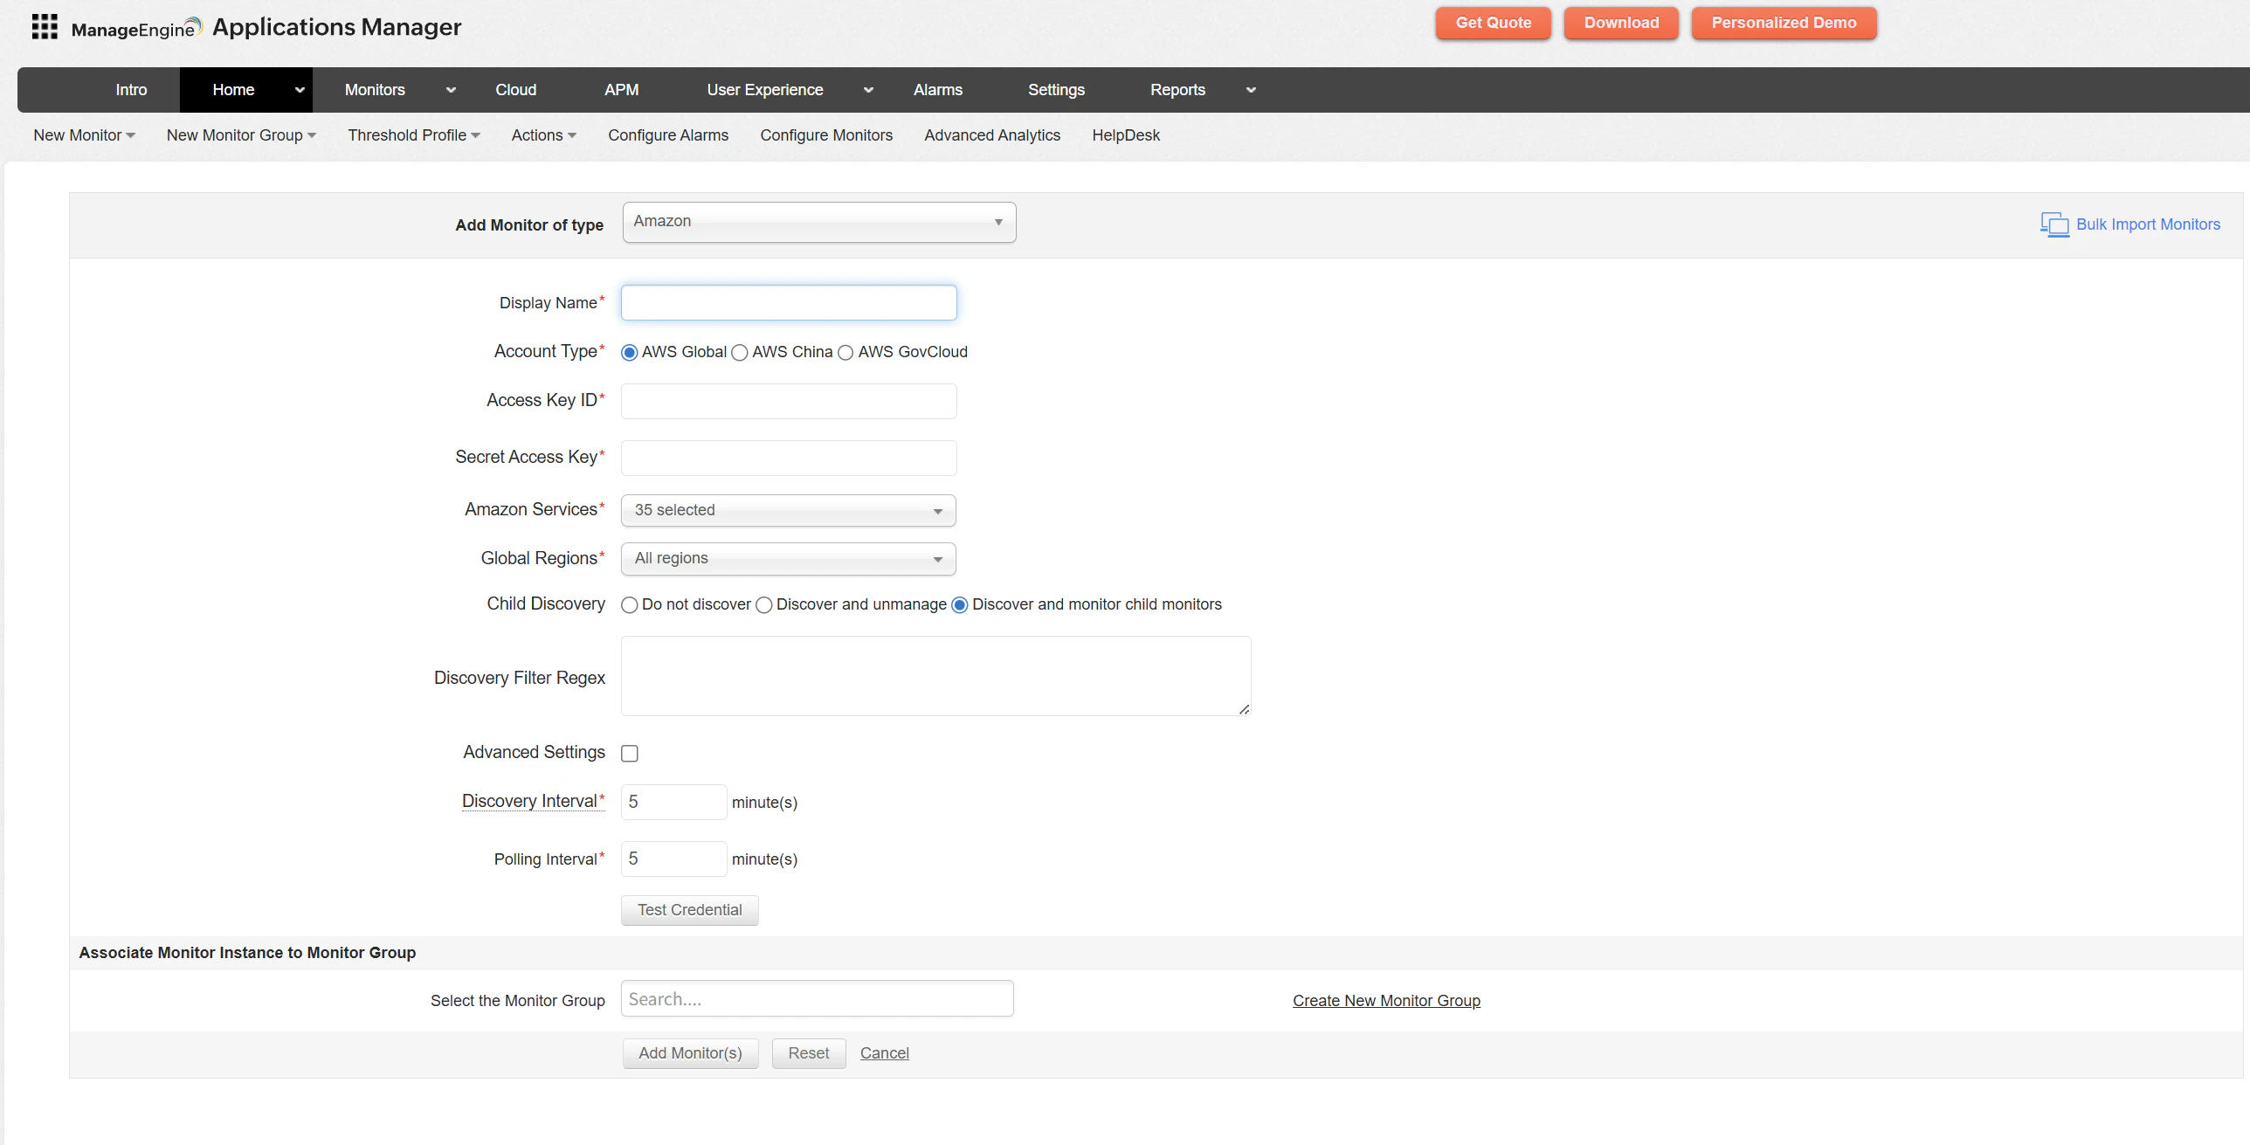Expand the Monitors menu arrow
This screenshot has height=1145, width=2250.
click(451, 90)
